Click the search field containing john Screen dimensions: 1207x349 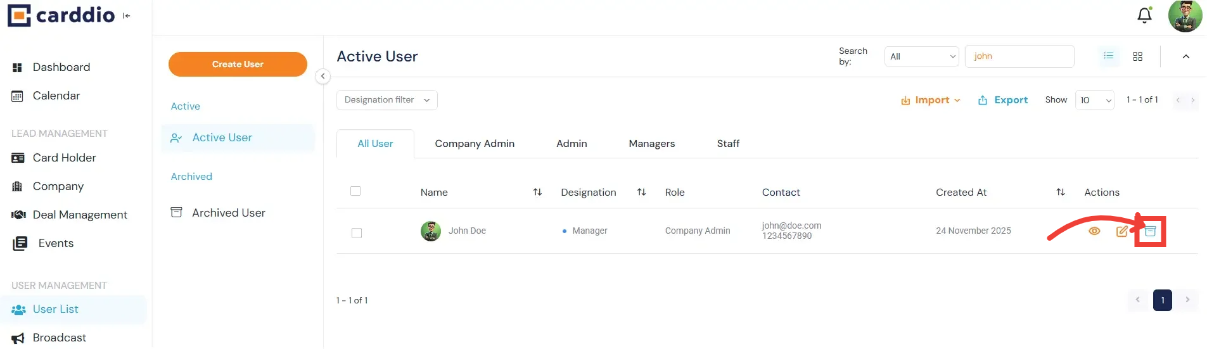coord(1019,56)
